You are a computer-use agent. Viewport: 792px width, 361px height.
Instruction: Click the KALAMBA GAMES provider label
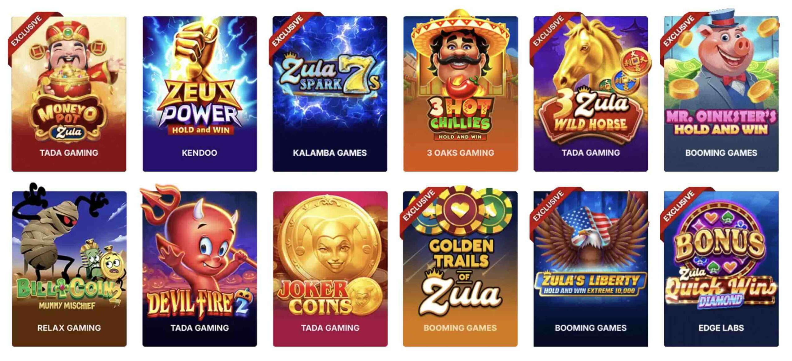(x=330, y=153)
